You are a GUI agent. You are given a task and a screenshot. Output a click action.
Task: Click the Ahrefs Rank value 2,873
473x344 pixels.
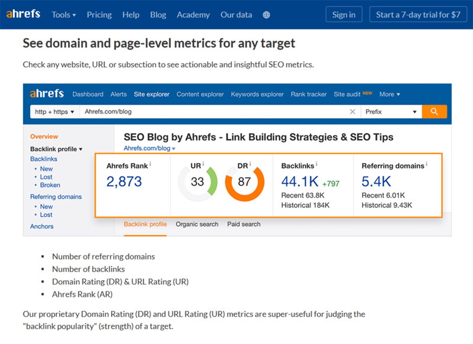point(124,181)
